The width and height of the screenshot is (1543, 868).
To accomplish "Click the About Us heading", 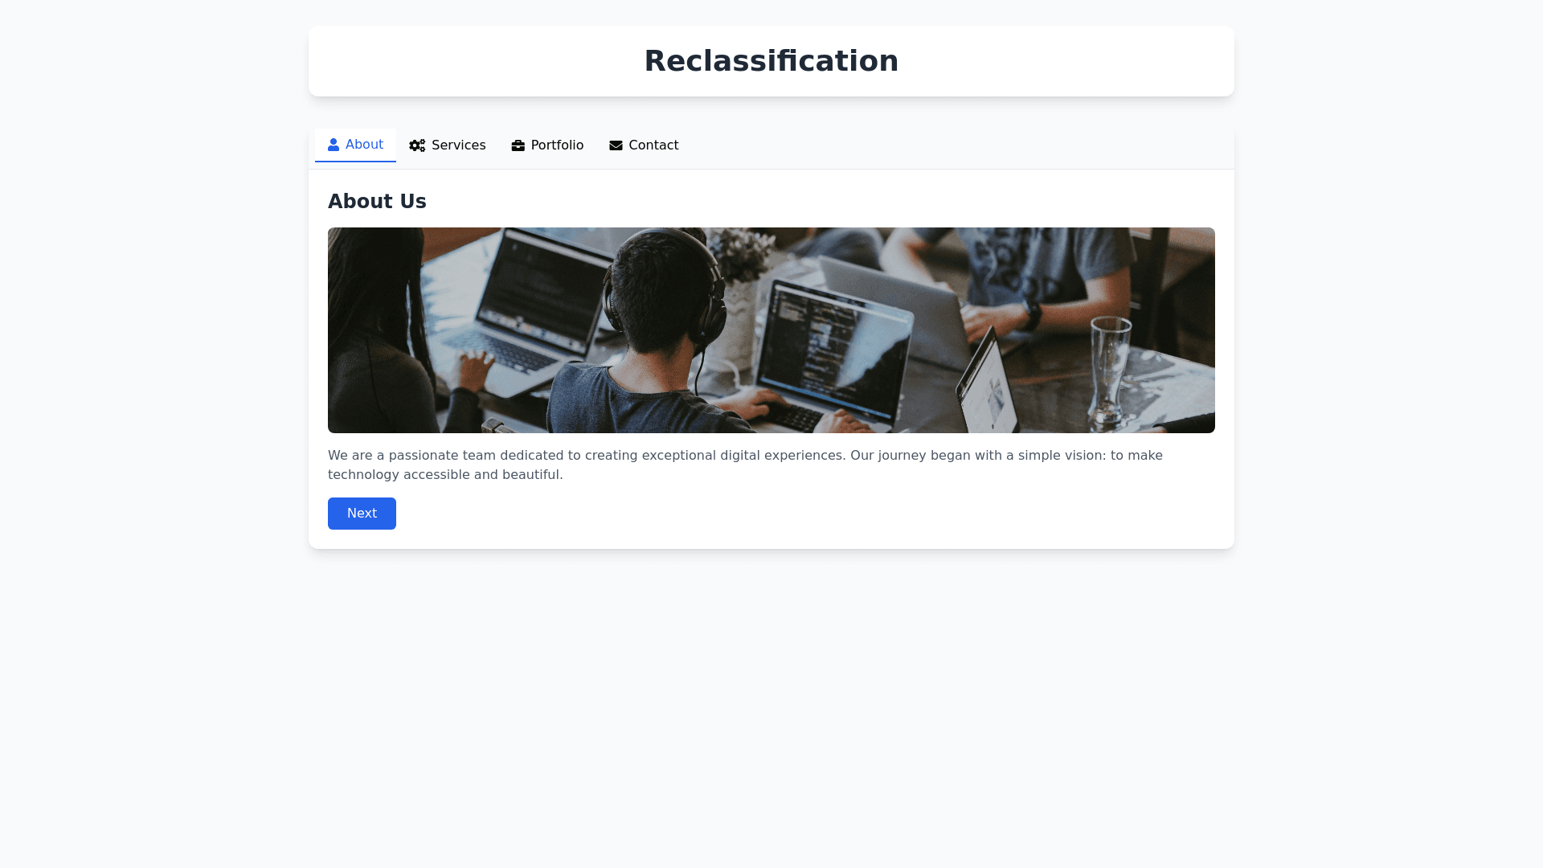I will click(377, 202).
